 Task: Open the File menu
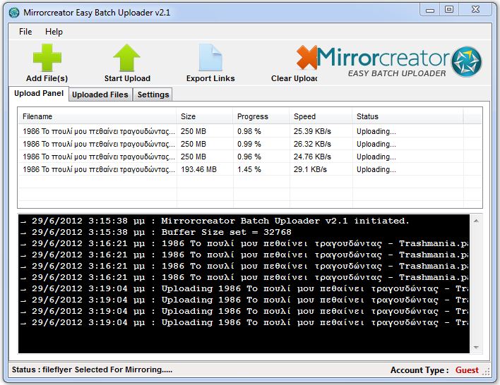[25, 32]
